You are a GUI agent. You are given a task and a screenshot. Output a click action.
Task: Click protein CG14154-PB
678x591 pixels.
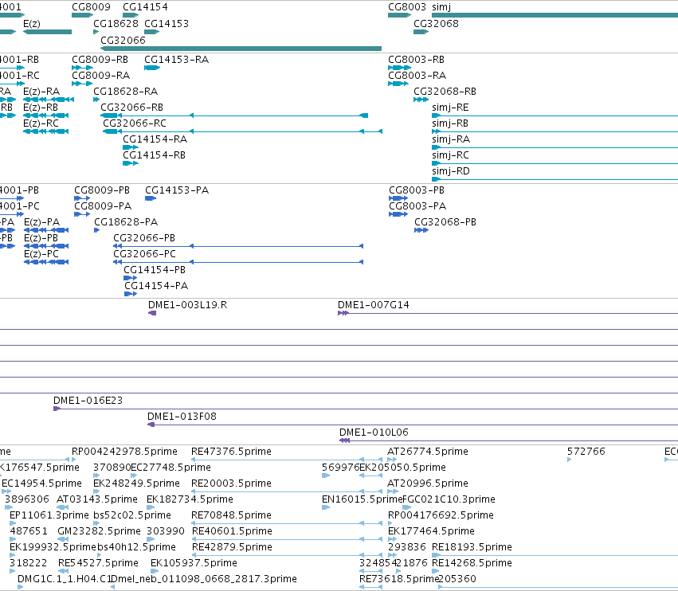[155, 270]
